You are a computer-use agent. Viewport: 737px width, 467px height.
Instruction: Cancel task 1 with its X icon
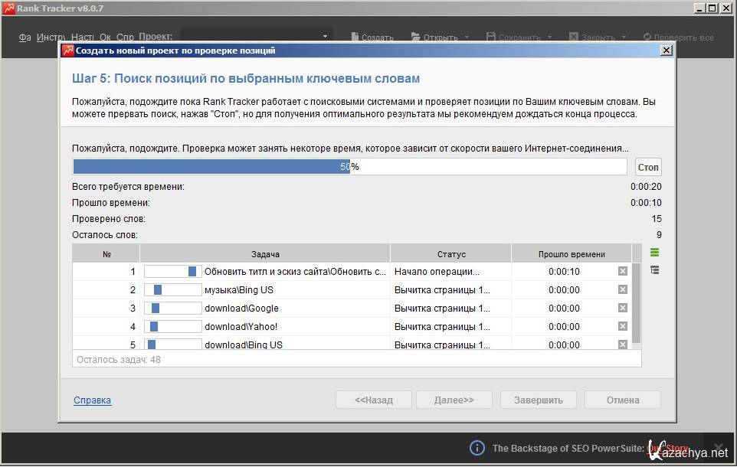tap(622, 272)
